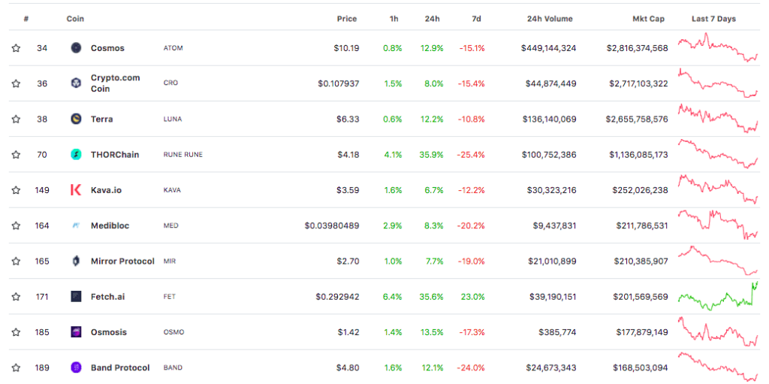Viewport: 769px width, 384px height.
Task: Toggle the favorite star for Cosmos
Action: pyautogui.click(x=16, y=48)
